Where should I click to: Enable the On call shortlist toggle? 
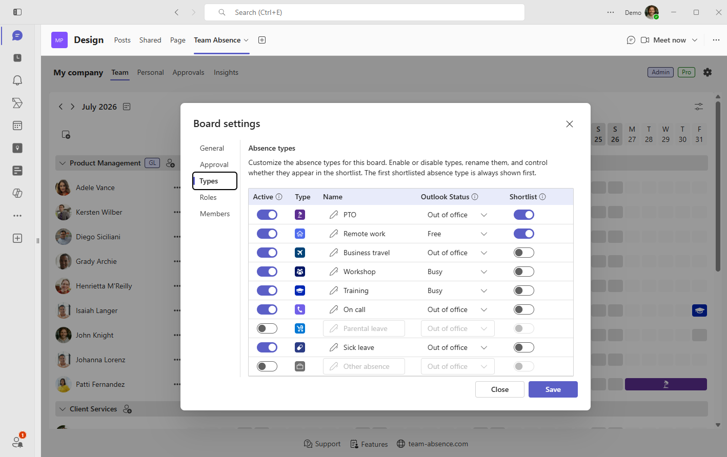(524, 309)
